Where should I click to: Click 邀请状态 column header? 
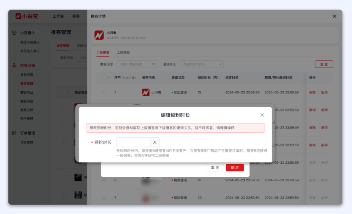178,77
